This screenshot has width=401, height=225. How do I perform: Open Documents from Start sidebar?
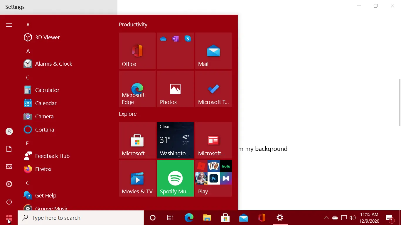tap(9, 149)
